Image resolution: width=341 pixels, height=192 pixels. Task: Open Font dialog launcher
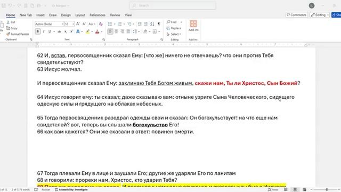click(x=103, y=39)
